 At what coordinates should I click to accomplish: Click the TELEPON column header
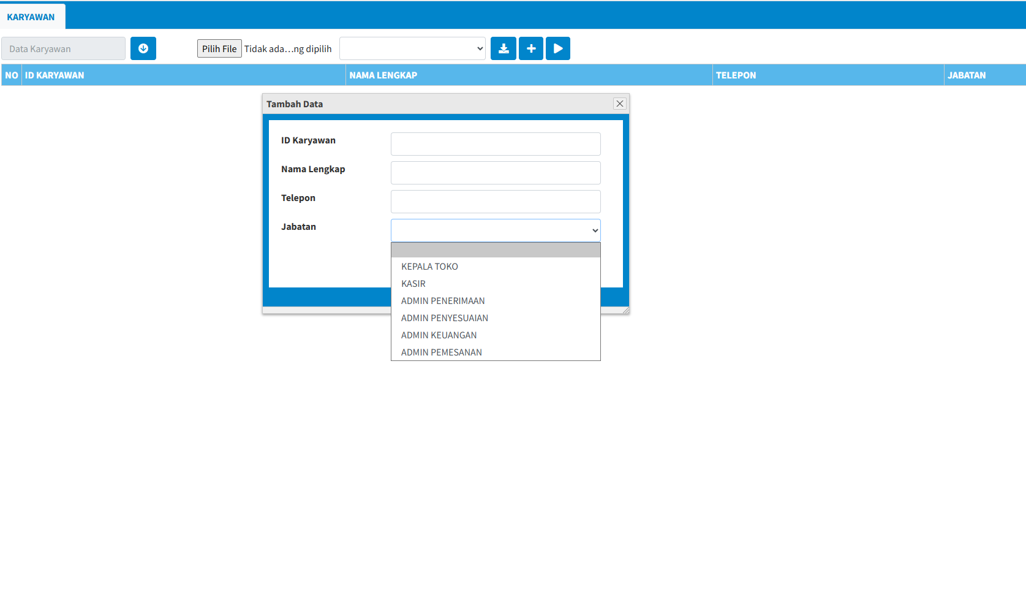click(828, 75)
